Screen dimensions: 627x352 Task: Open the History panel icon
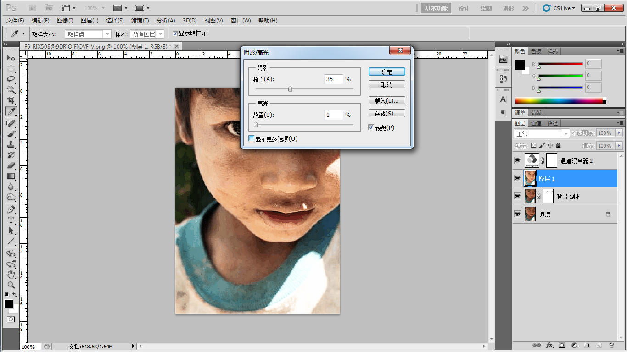[x=504, y=79]
